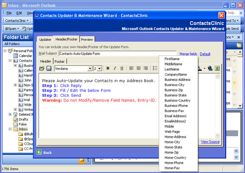The image size is (245, 173).
Task: Select the Wide contacts folder
Action: (x=28, y=105)
